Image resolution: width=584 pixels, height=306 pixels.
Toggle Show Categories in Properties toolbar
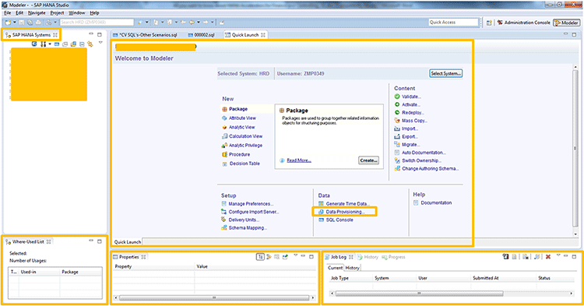click(260, 257)
